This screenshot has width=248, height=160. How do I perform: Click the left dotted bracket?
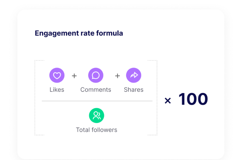click(39, 98)
